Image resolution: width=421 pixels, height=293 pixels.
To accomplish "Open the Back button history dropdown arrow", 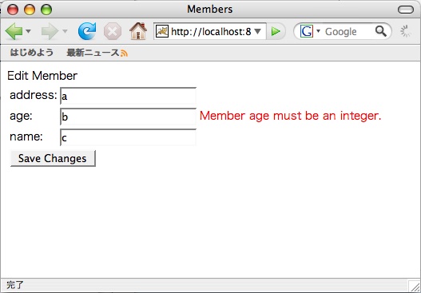I will (28, 31).
